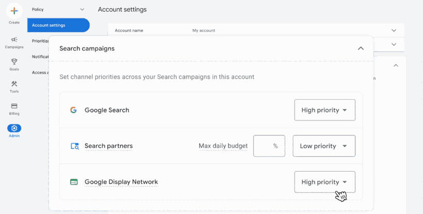
Task: Open the Notifications sidebar item
Action: click(40, 57)
